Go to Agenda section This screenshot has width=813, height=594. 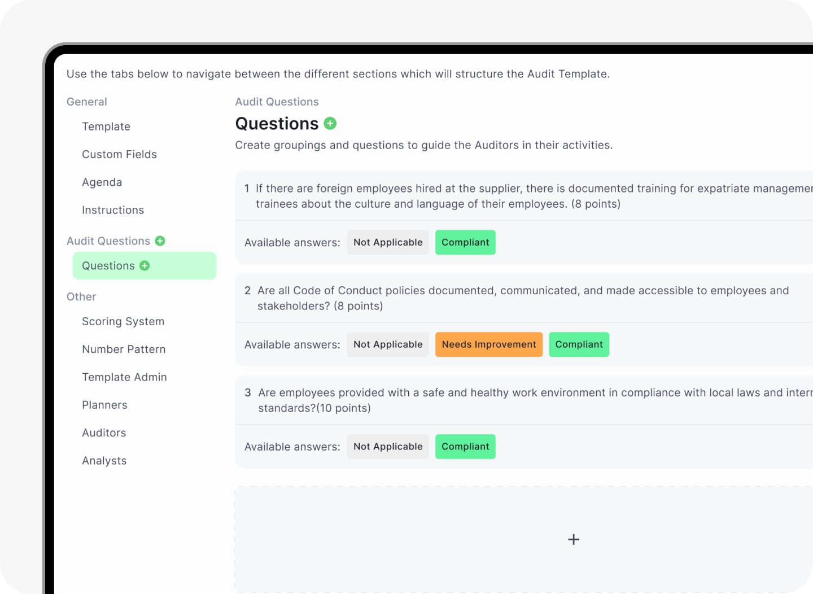coord(102,182)
